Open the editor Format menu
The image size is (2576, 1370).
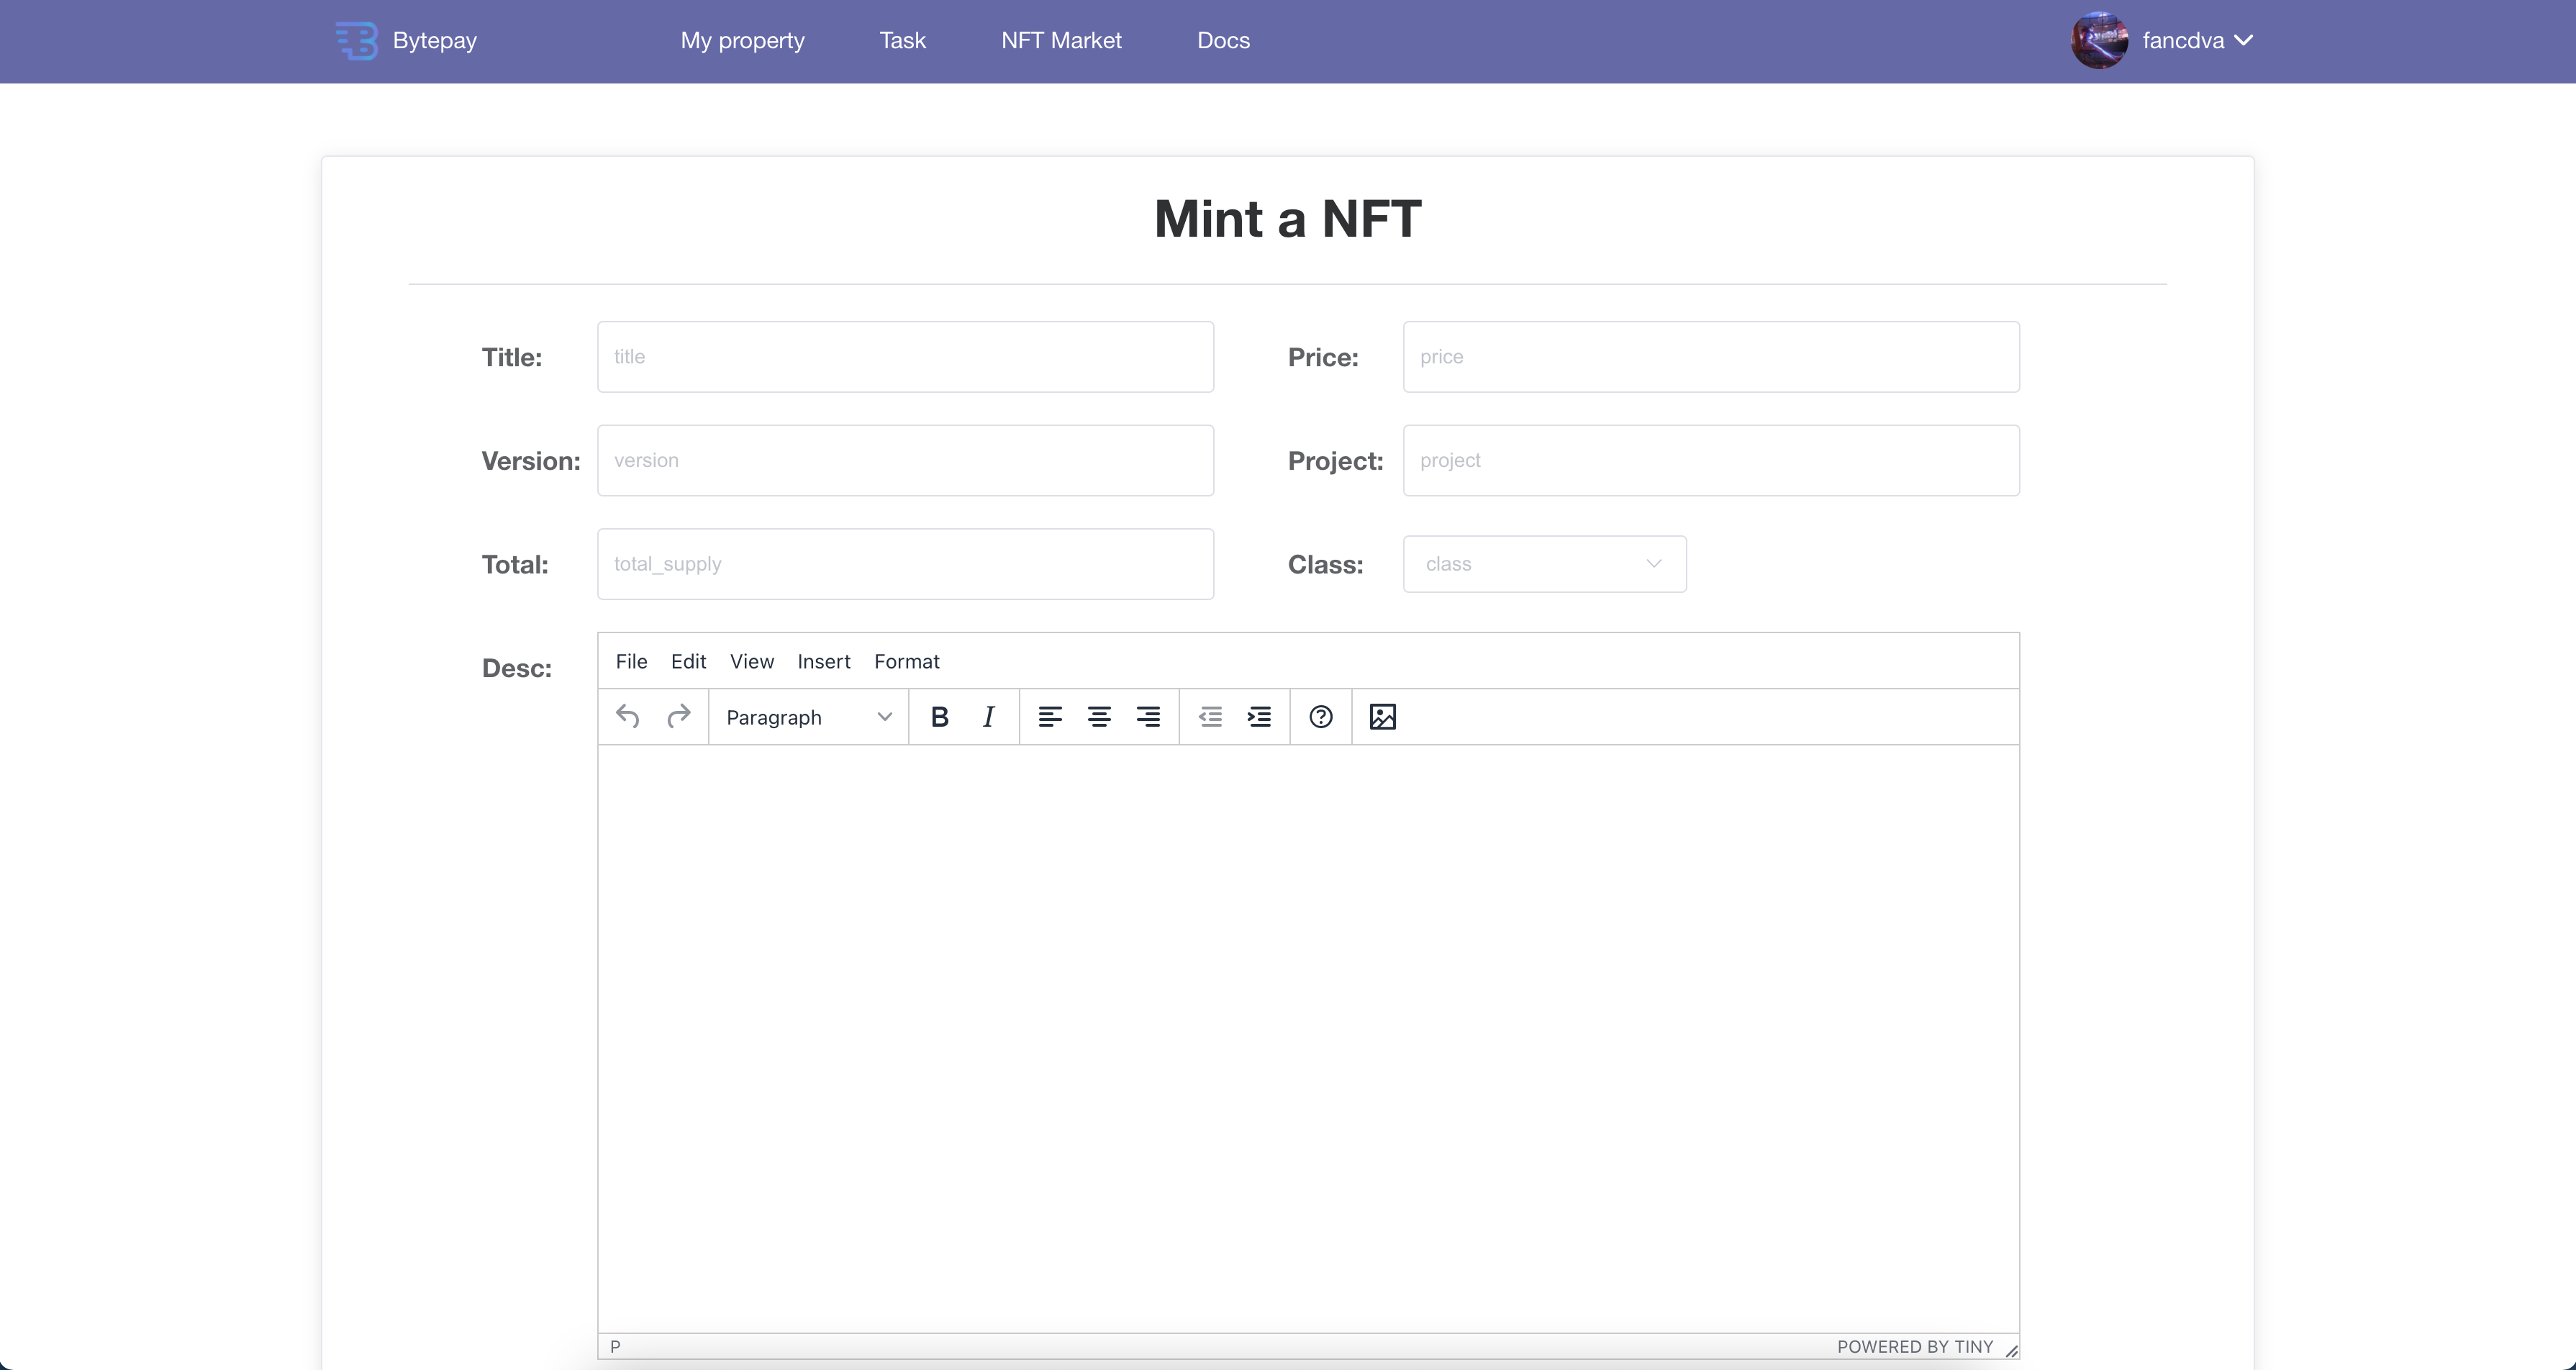click(907, 661)
